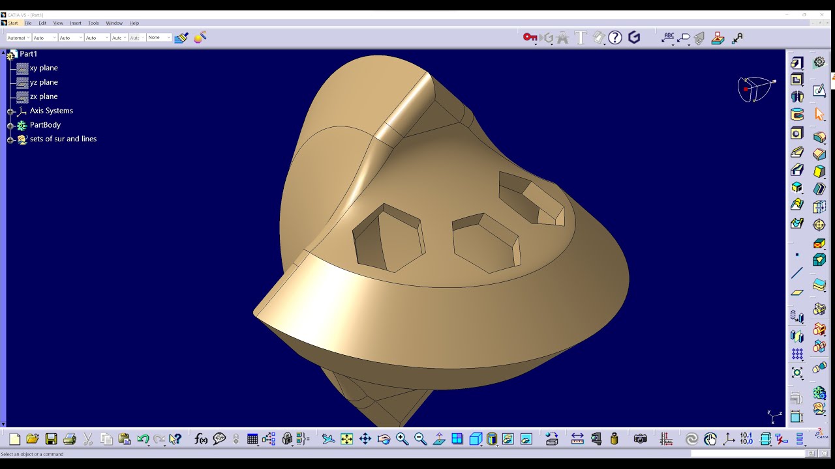Open the Help menu
Image resolution: width=835 pixels, height=469 pixels.
(134, 23)
